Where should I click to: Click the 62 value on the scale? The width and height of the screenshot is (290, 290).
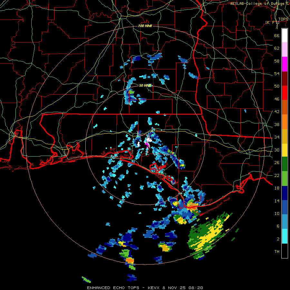pyautogui.click(x=277, y=48)
